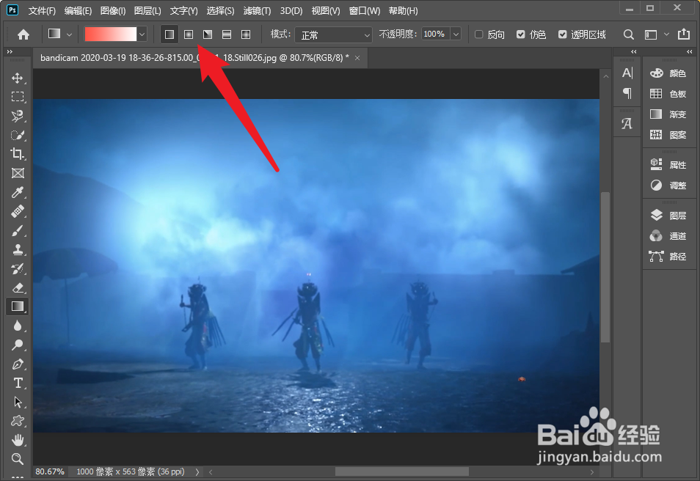Viewport: 700px width, 481px height.
Task: Open the 滤镜(T) menu
Action: coord(257,11)
